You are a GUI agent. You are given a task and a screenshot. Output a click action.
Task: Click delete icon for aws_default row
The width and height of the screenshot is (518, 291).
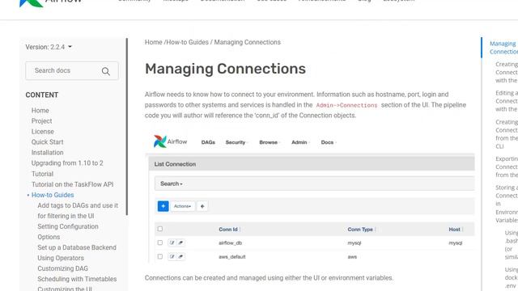click(x=180, y=257)
